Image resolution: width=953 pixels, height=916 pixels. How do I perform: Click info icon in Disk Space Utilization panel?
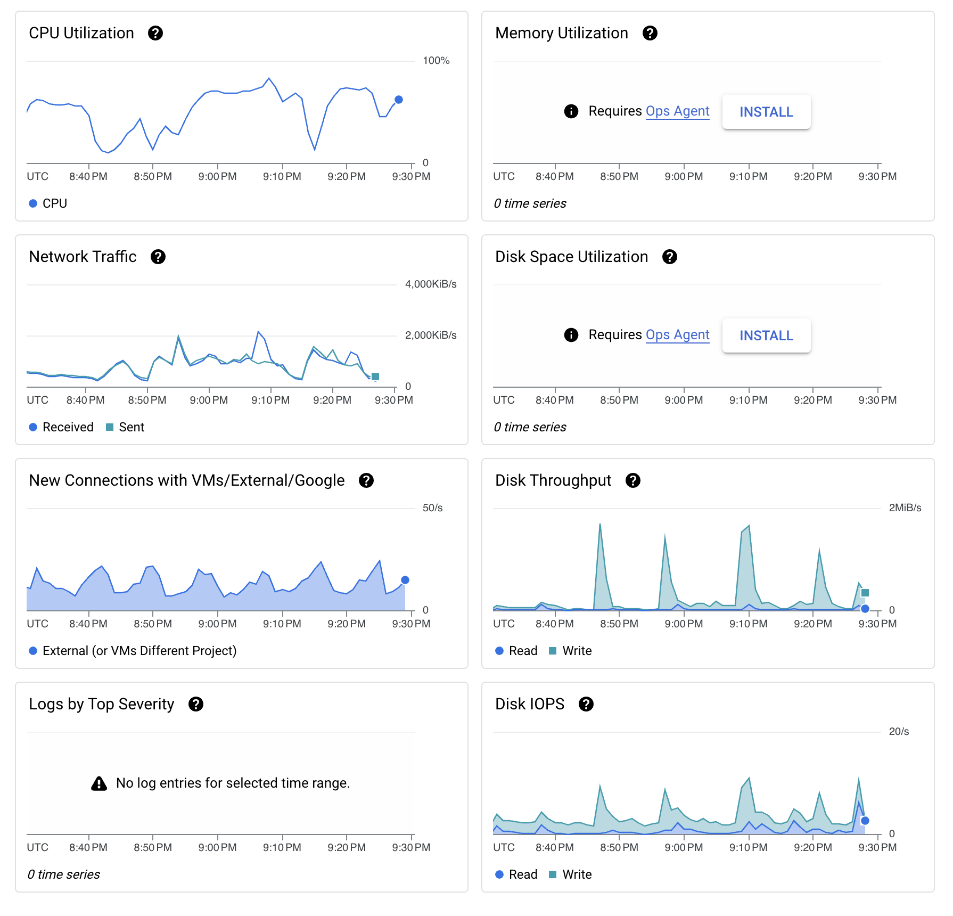coord(571,335)
